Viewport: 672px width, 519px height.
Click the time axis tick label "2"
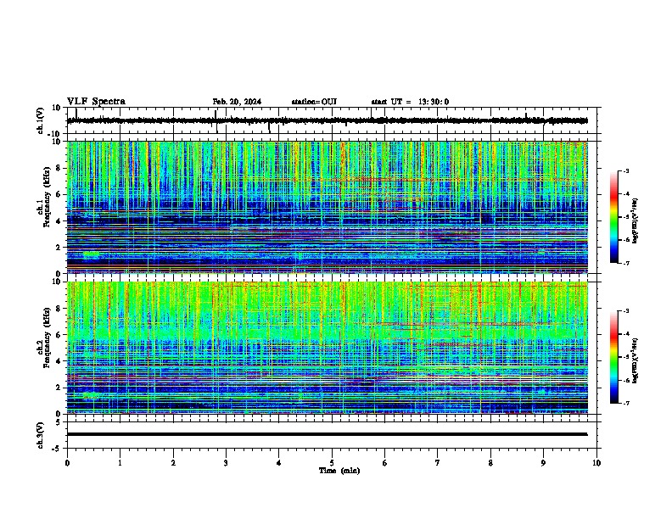pos(173,463)
